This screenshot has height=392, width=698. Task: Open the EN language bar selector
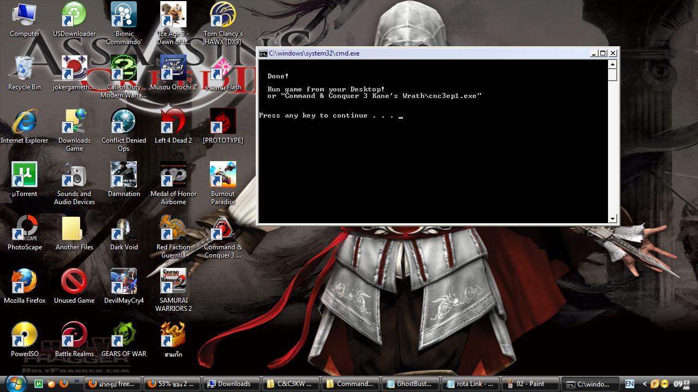point(629,384)
